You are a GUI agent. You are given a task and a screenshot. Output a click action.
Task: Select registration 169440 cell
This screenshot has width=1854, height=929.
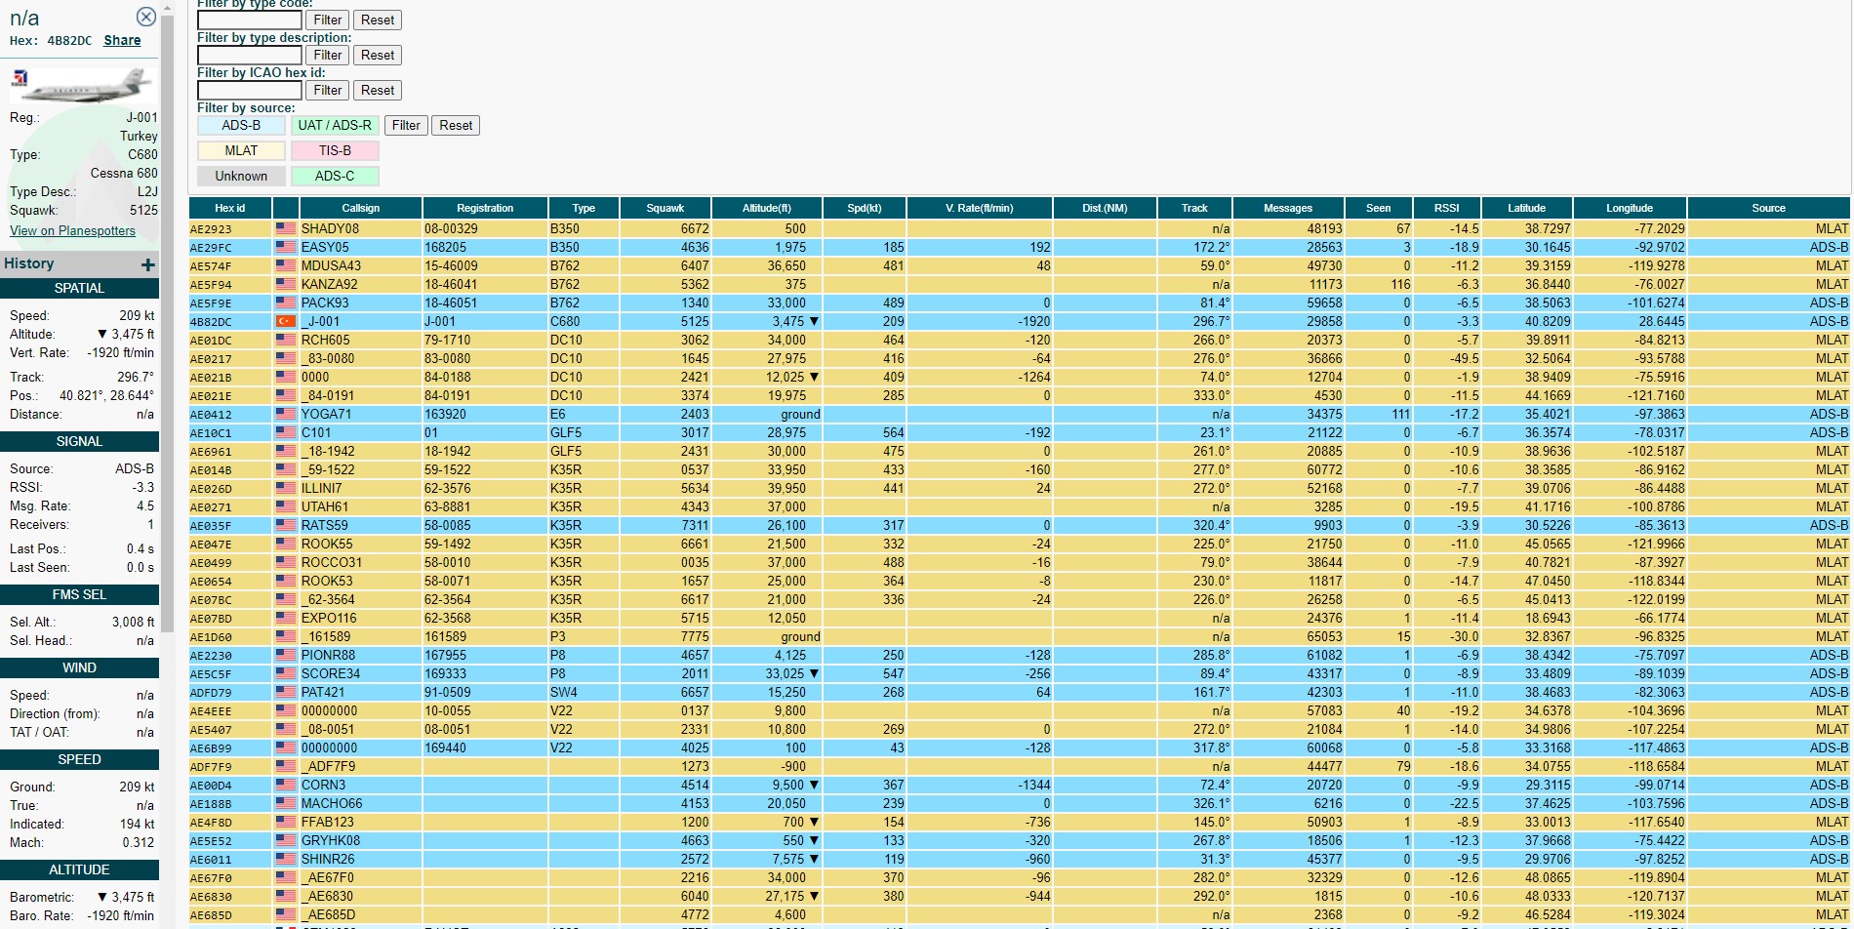(485, 747)
